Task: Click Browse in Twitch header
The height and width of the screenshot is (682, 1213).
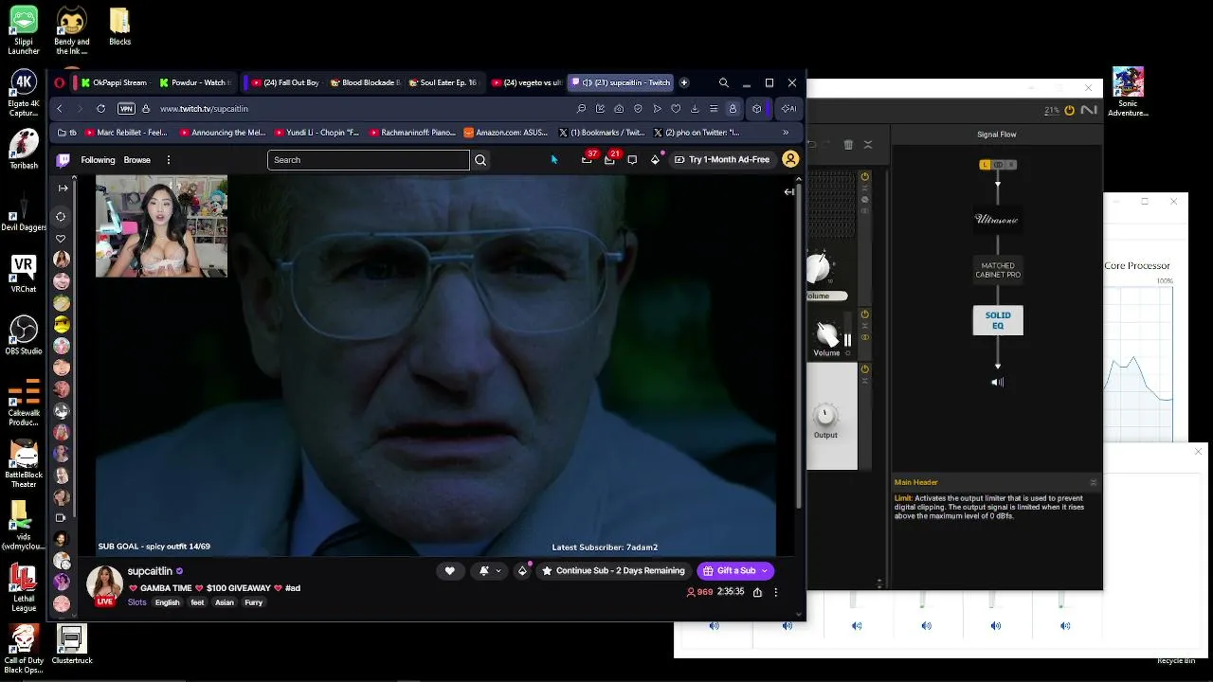Action: (137, 160)
